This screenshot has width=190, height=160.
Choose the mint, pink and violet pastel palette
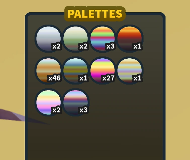(49, 102)
